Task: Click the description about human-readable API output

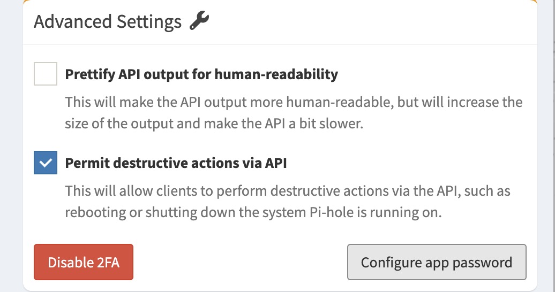Action: [x=293, y=113]
